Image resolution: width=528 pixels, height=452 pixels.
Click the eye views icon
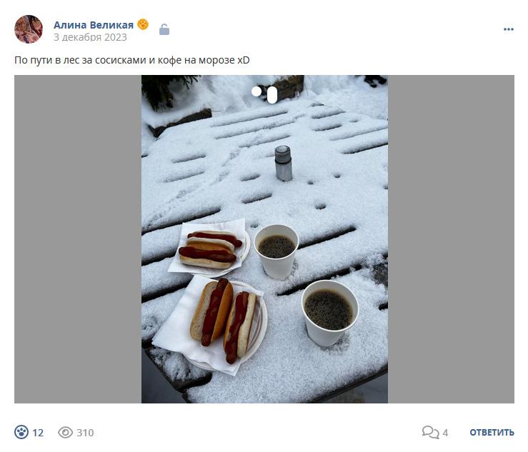(65, 433)
